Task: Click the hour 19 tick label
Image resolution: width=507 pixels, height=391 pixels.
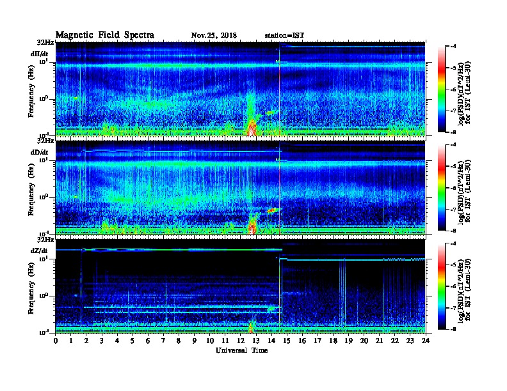Action: tap(348, 341)
